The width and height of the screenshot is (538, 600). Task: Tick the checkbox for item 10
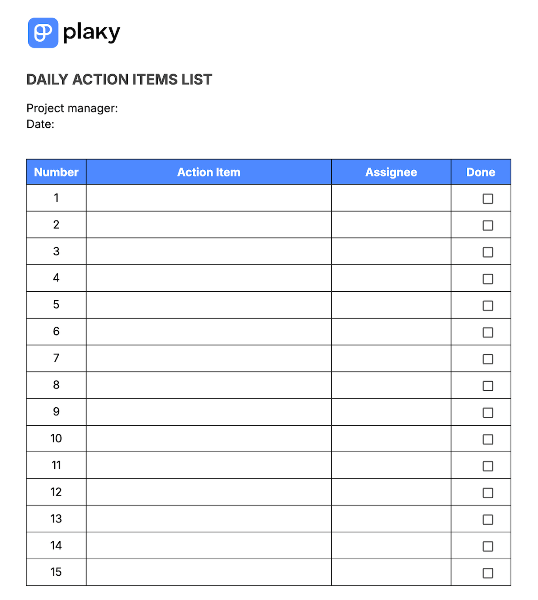click(488, 439)
